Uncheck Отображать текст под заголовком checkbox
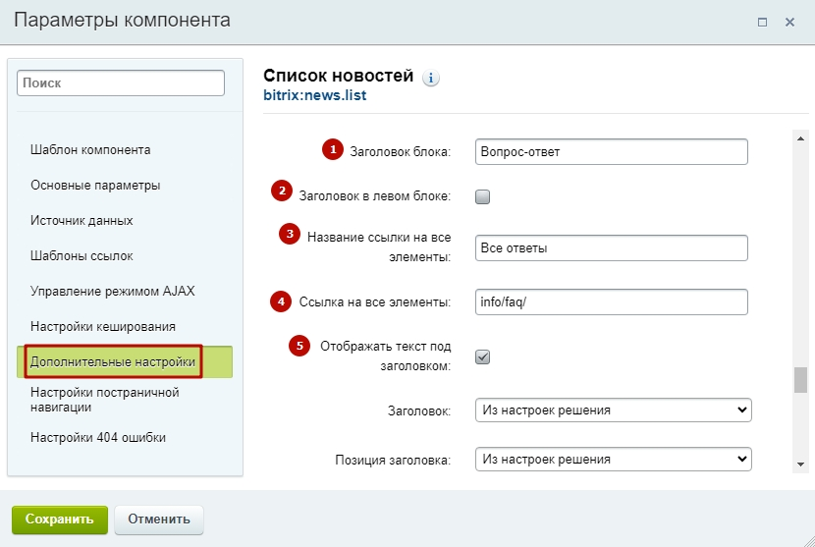The width and height of the screenshot is (815, 547). click(x=482, y=356)
